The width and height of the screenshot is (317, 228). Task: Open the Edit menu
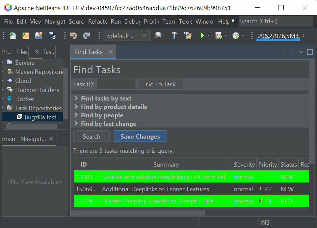pyautogui.click(x=21, y=21)
